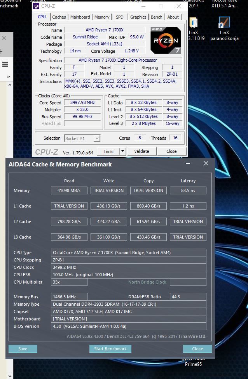The height and width of the screenshot is (379, 248).
Task: Click the Core Voltage 1.248 V value
Action: pos(131,51)
